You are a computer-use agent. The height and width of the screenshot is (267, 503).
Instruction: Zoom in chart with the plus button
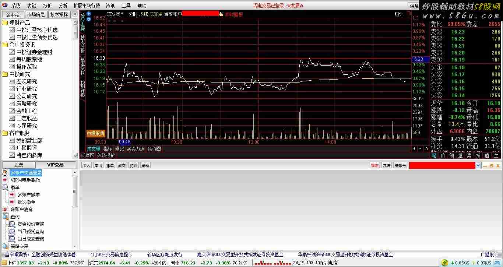pos(414,149)
